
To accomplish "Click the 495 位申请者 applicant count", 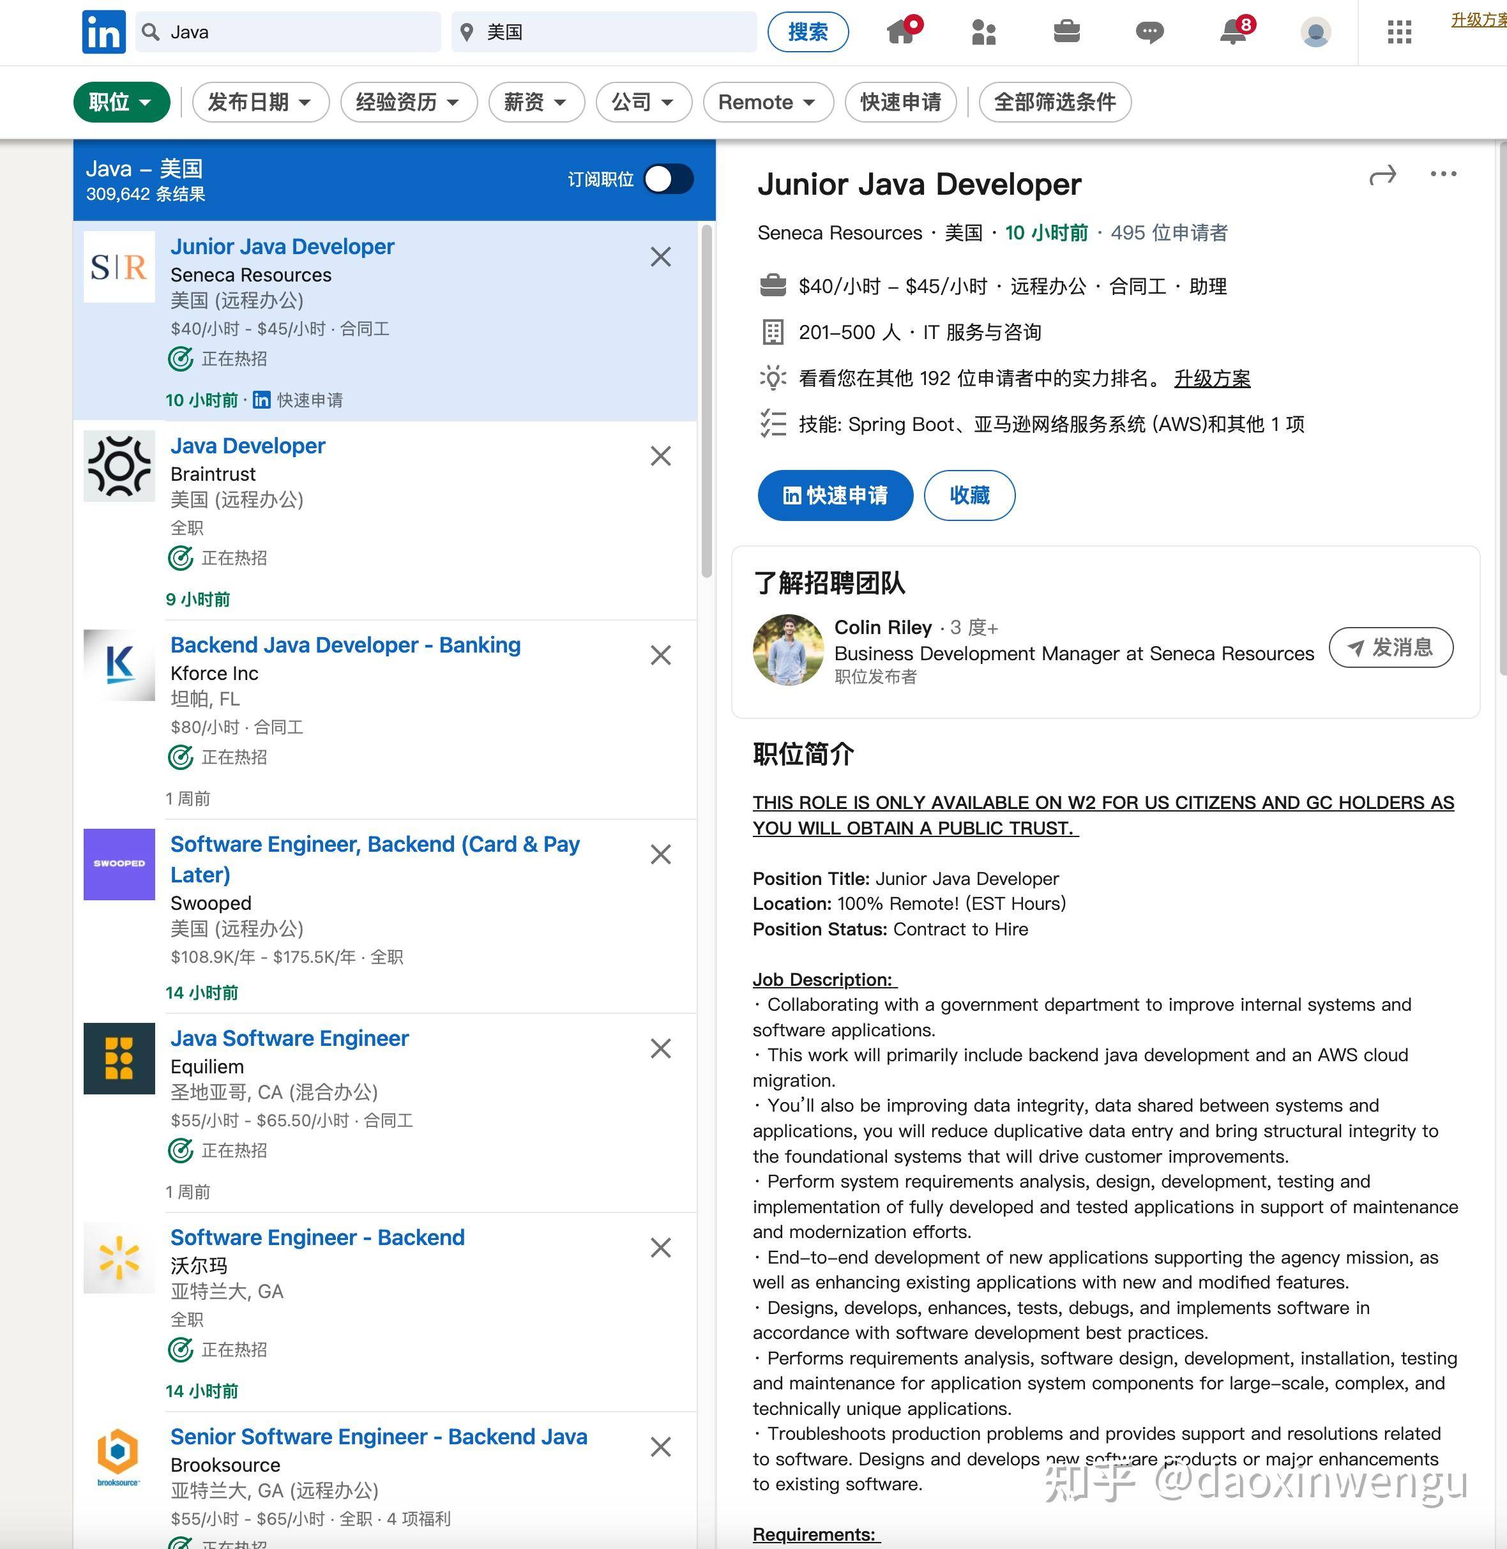I will (1169, 232).
